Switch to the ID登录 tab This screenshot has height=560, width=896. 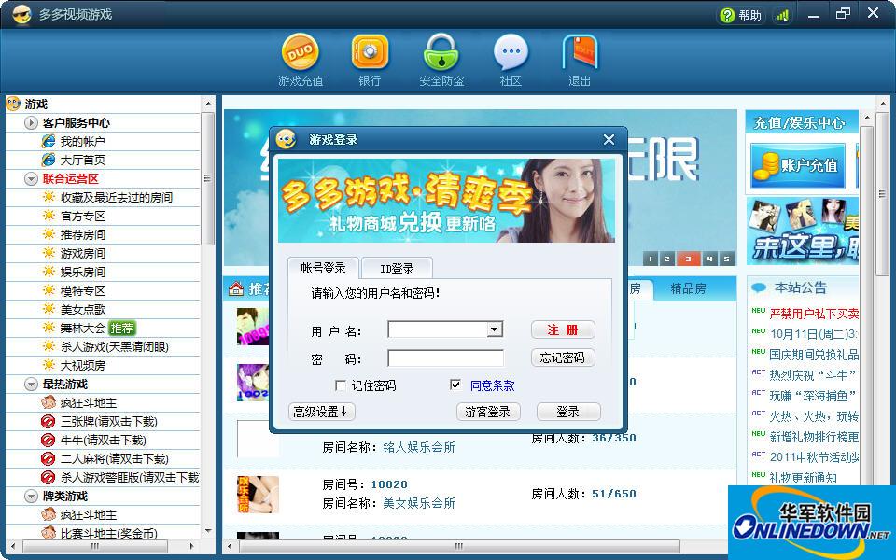pos(397,269)
